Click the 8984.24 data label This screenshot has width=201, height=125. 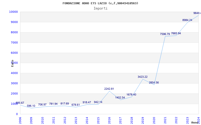point(187,20)
